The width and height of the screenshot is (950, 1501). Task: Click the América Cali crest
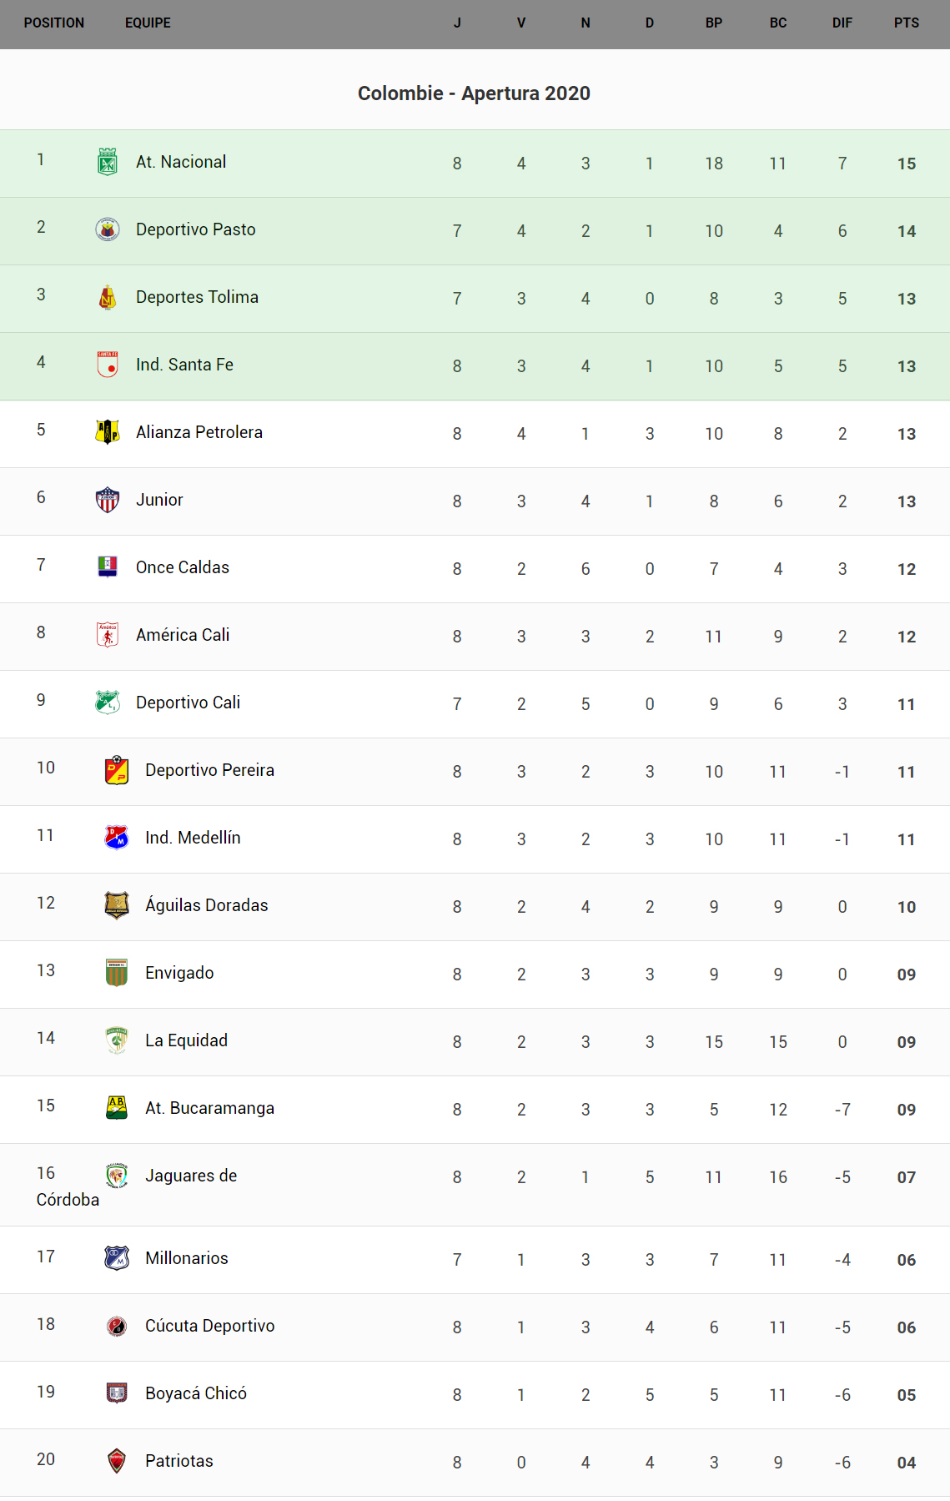tap(108, 635)
